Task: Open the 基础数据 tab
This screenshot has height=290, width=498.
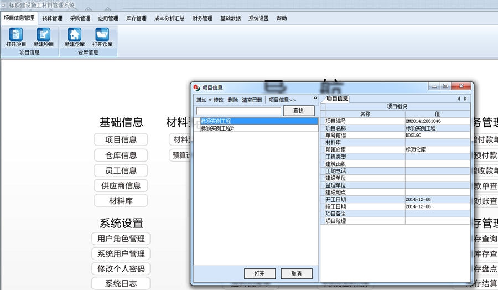Action: pyautogui.click(x=231, y=18)
